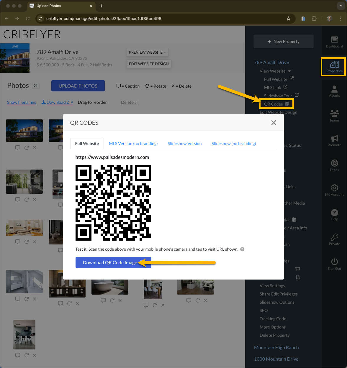
Task: Open My Account settings gear
Action: 334,190
